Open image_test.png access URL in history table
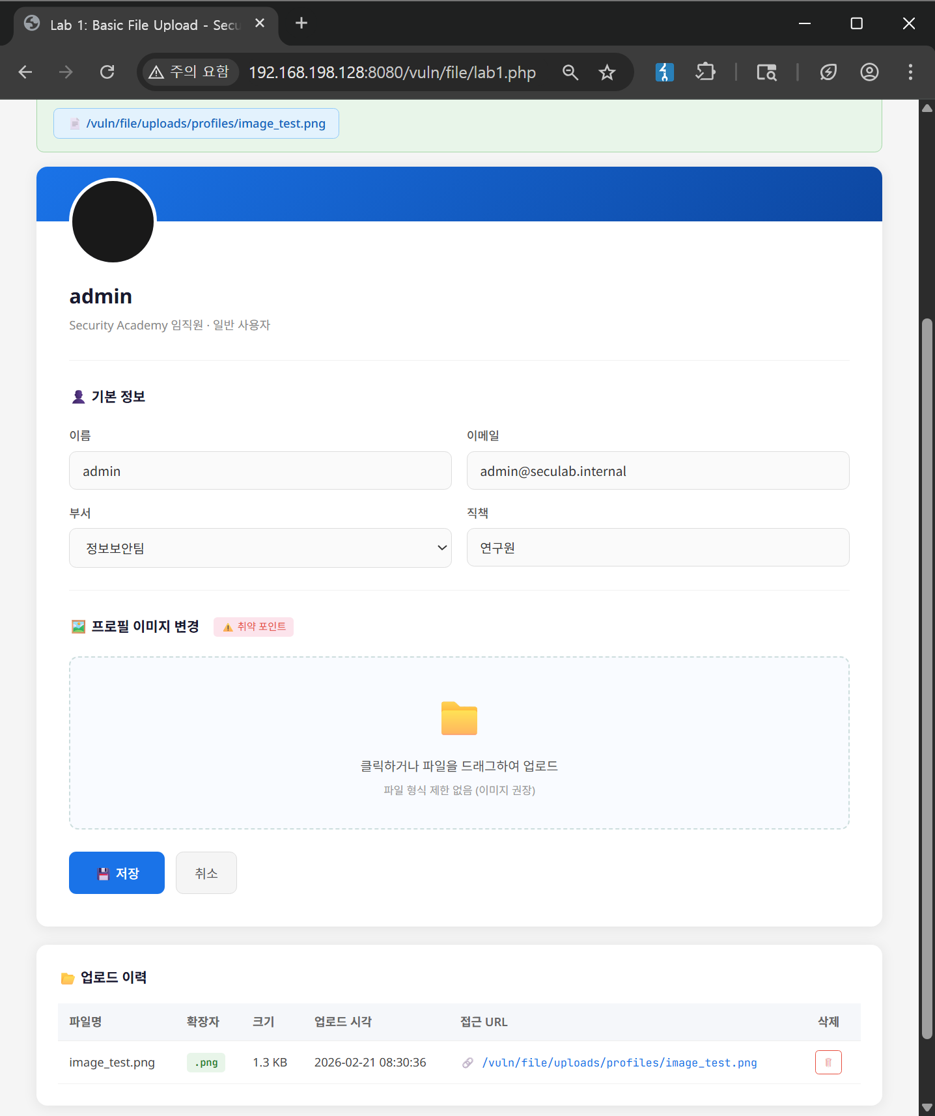The image size is (935, 1116). pos(619,1063)
